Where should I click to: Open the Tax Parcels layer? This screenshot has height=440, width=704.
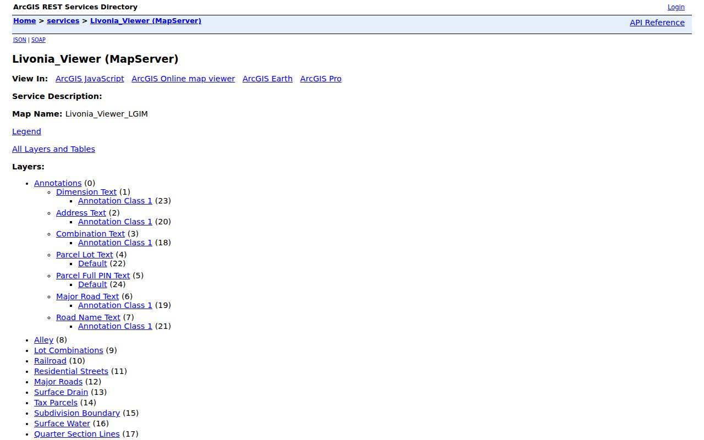[x=56, y=403]
